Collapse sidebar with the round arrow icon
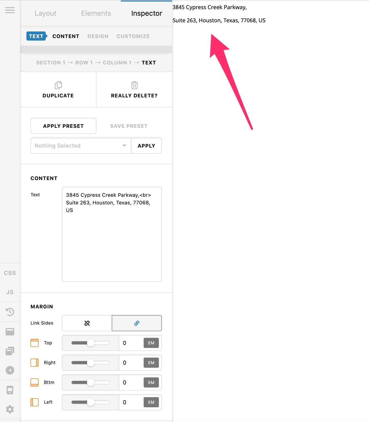This screenshot has height=422, width=369. coord(10,370)
